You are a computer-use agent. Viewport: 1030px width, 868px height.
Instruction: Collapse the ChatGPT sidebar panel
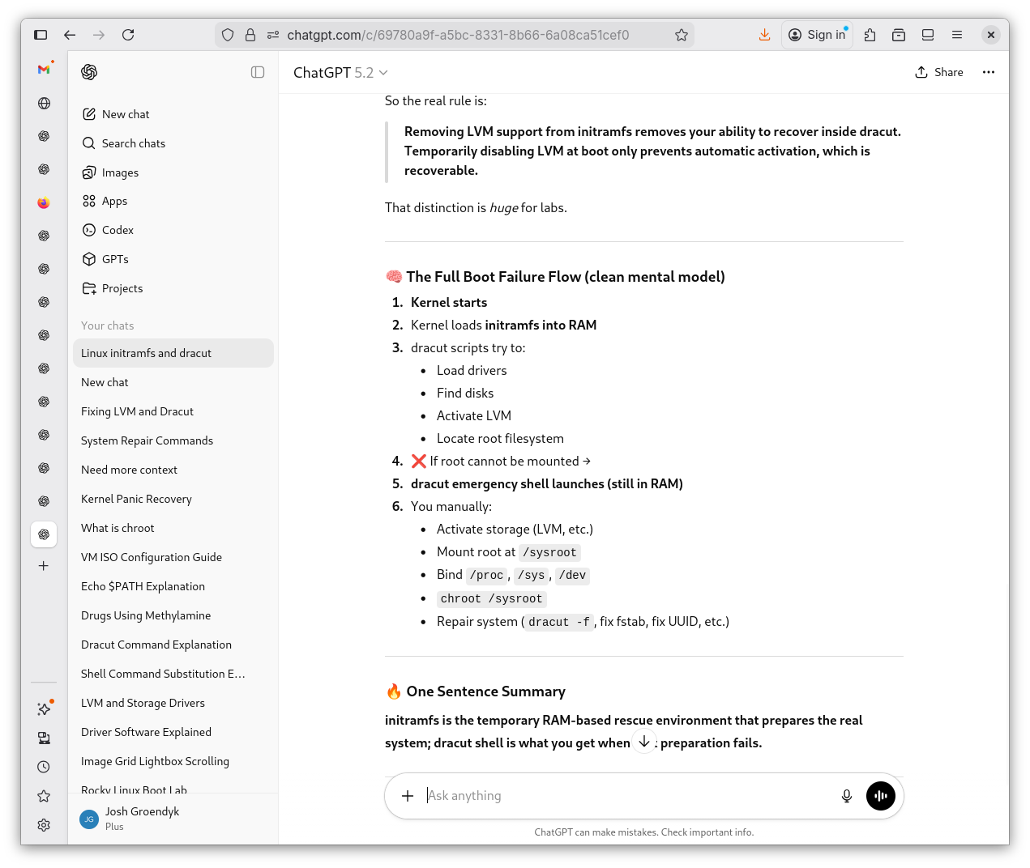258,72
